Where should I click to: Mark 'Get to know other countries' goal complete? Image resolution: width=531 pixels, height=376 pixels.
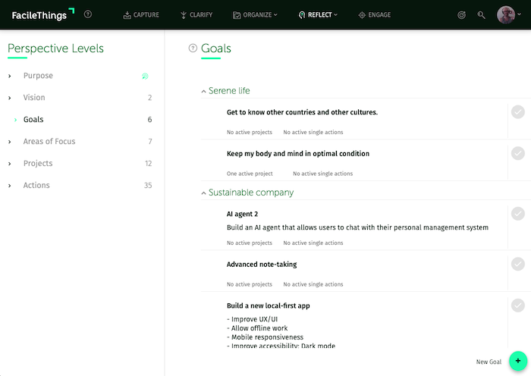[518, 112]
